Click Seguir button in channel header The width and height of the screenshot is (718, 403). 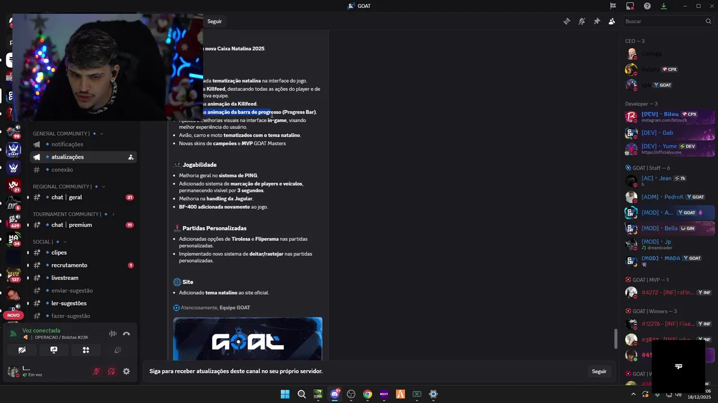pyautogui.click(x=214, y=21)
